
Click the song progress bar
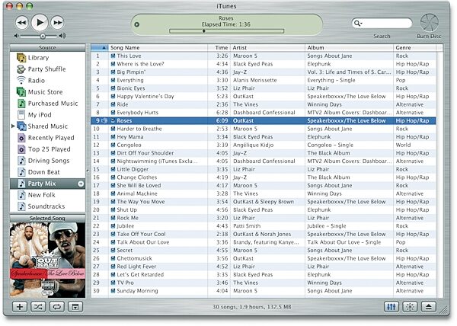226,31
